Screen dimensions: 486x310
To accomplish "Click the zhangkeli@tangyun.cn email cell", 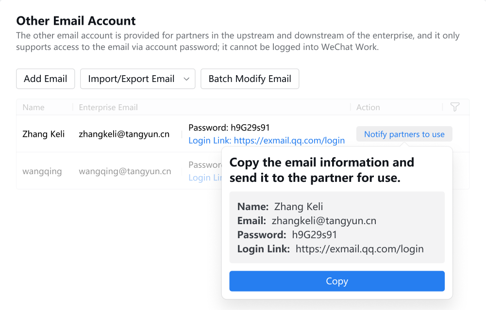I will point(124,134).
